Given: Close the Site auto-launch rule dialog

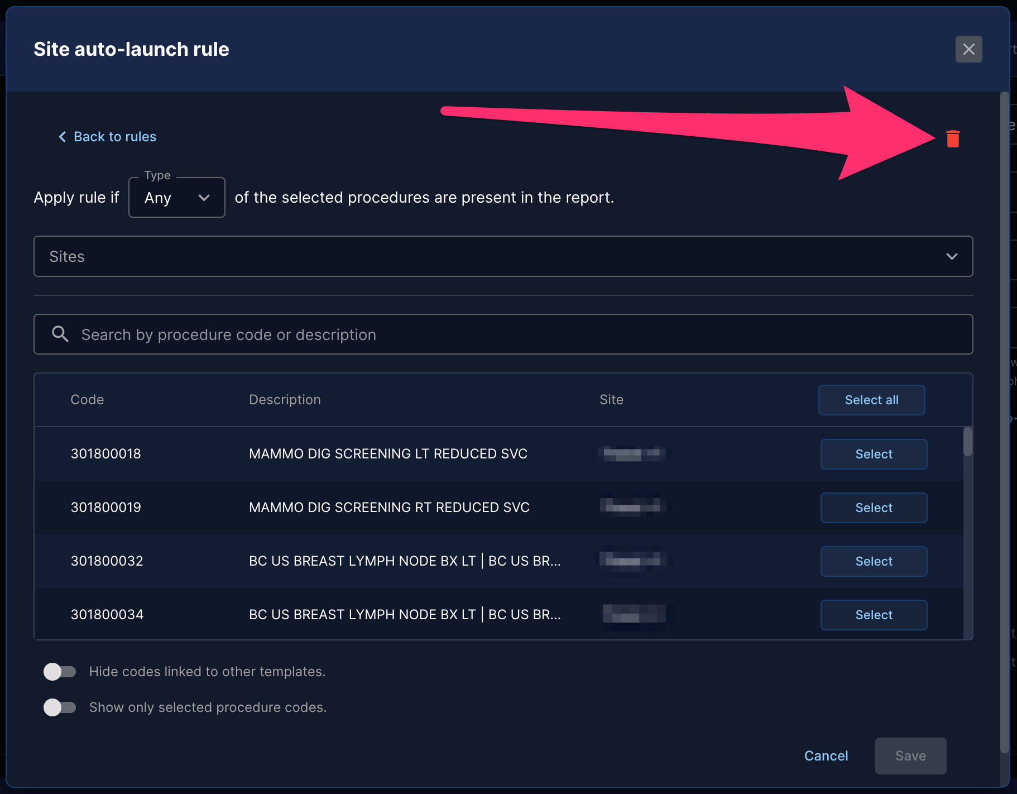Looking at the screenshot, I should 968,49.
